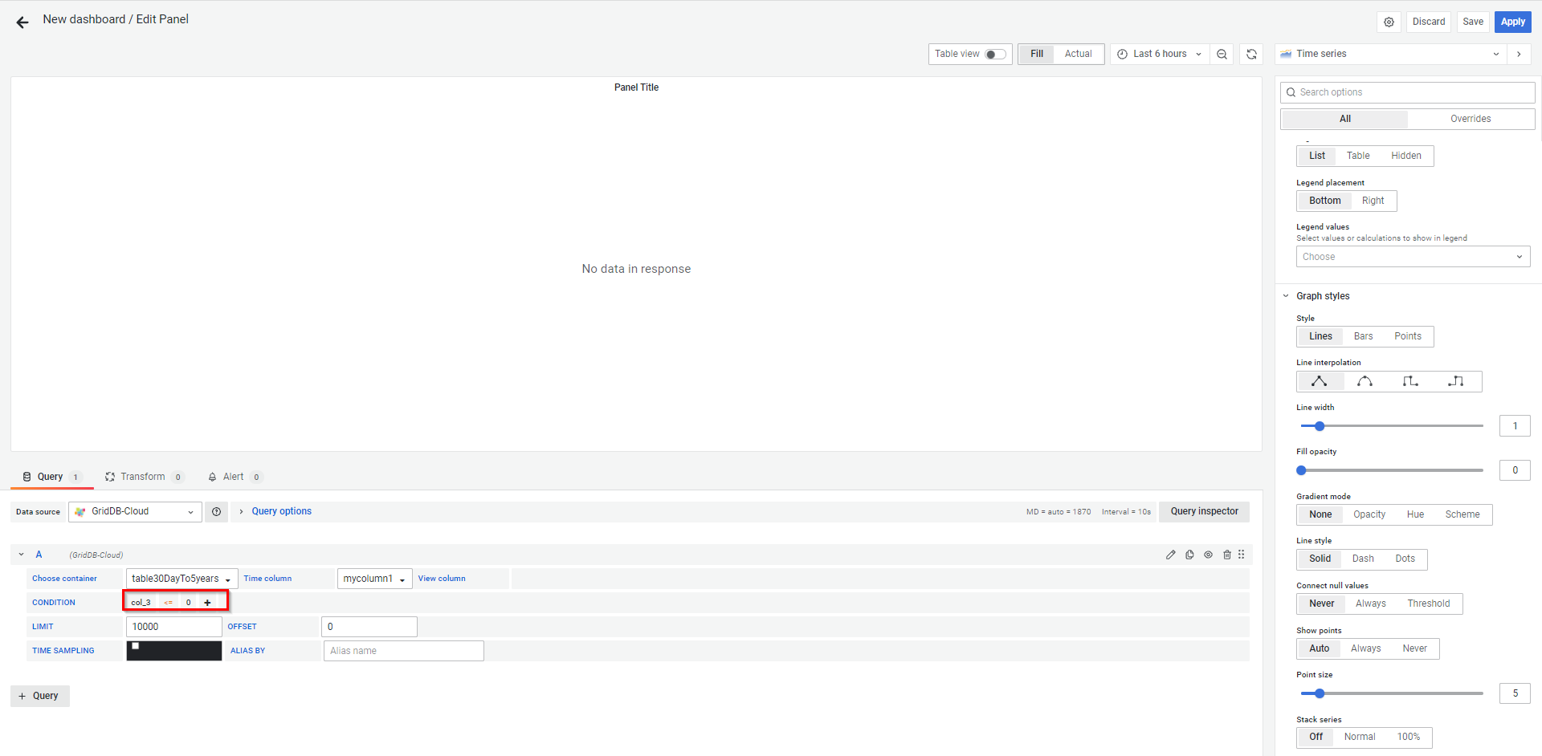Switch to the Transform tab

(142, 477)
